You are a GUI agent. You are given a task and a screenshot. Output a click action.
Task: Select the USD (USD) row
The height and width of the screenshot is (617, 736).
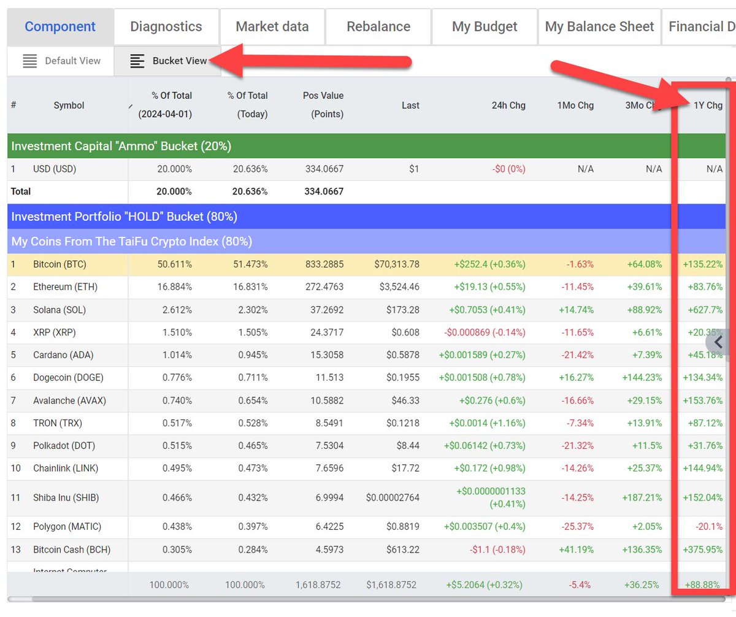(x=366, y=169)
